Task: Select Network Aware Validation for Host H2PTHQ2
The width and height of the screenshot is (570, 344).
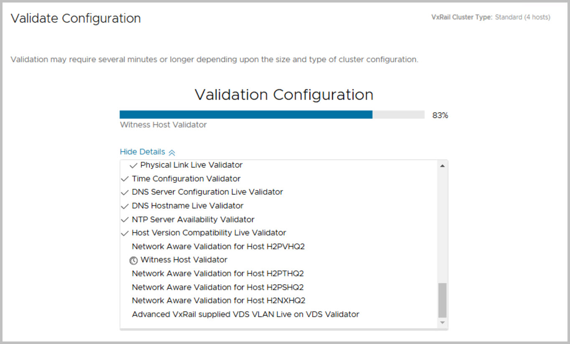Action: (x=217, y=274)
